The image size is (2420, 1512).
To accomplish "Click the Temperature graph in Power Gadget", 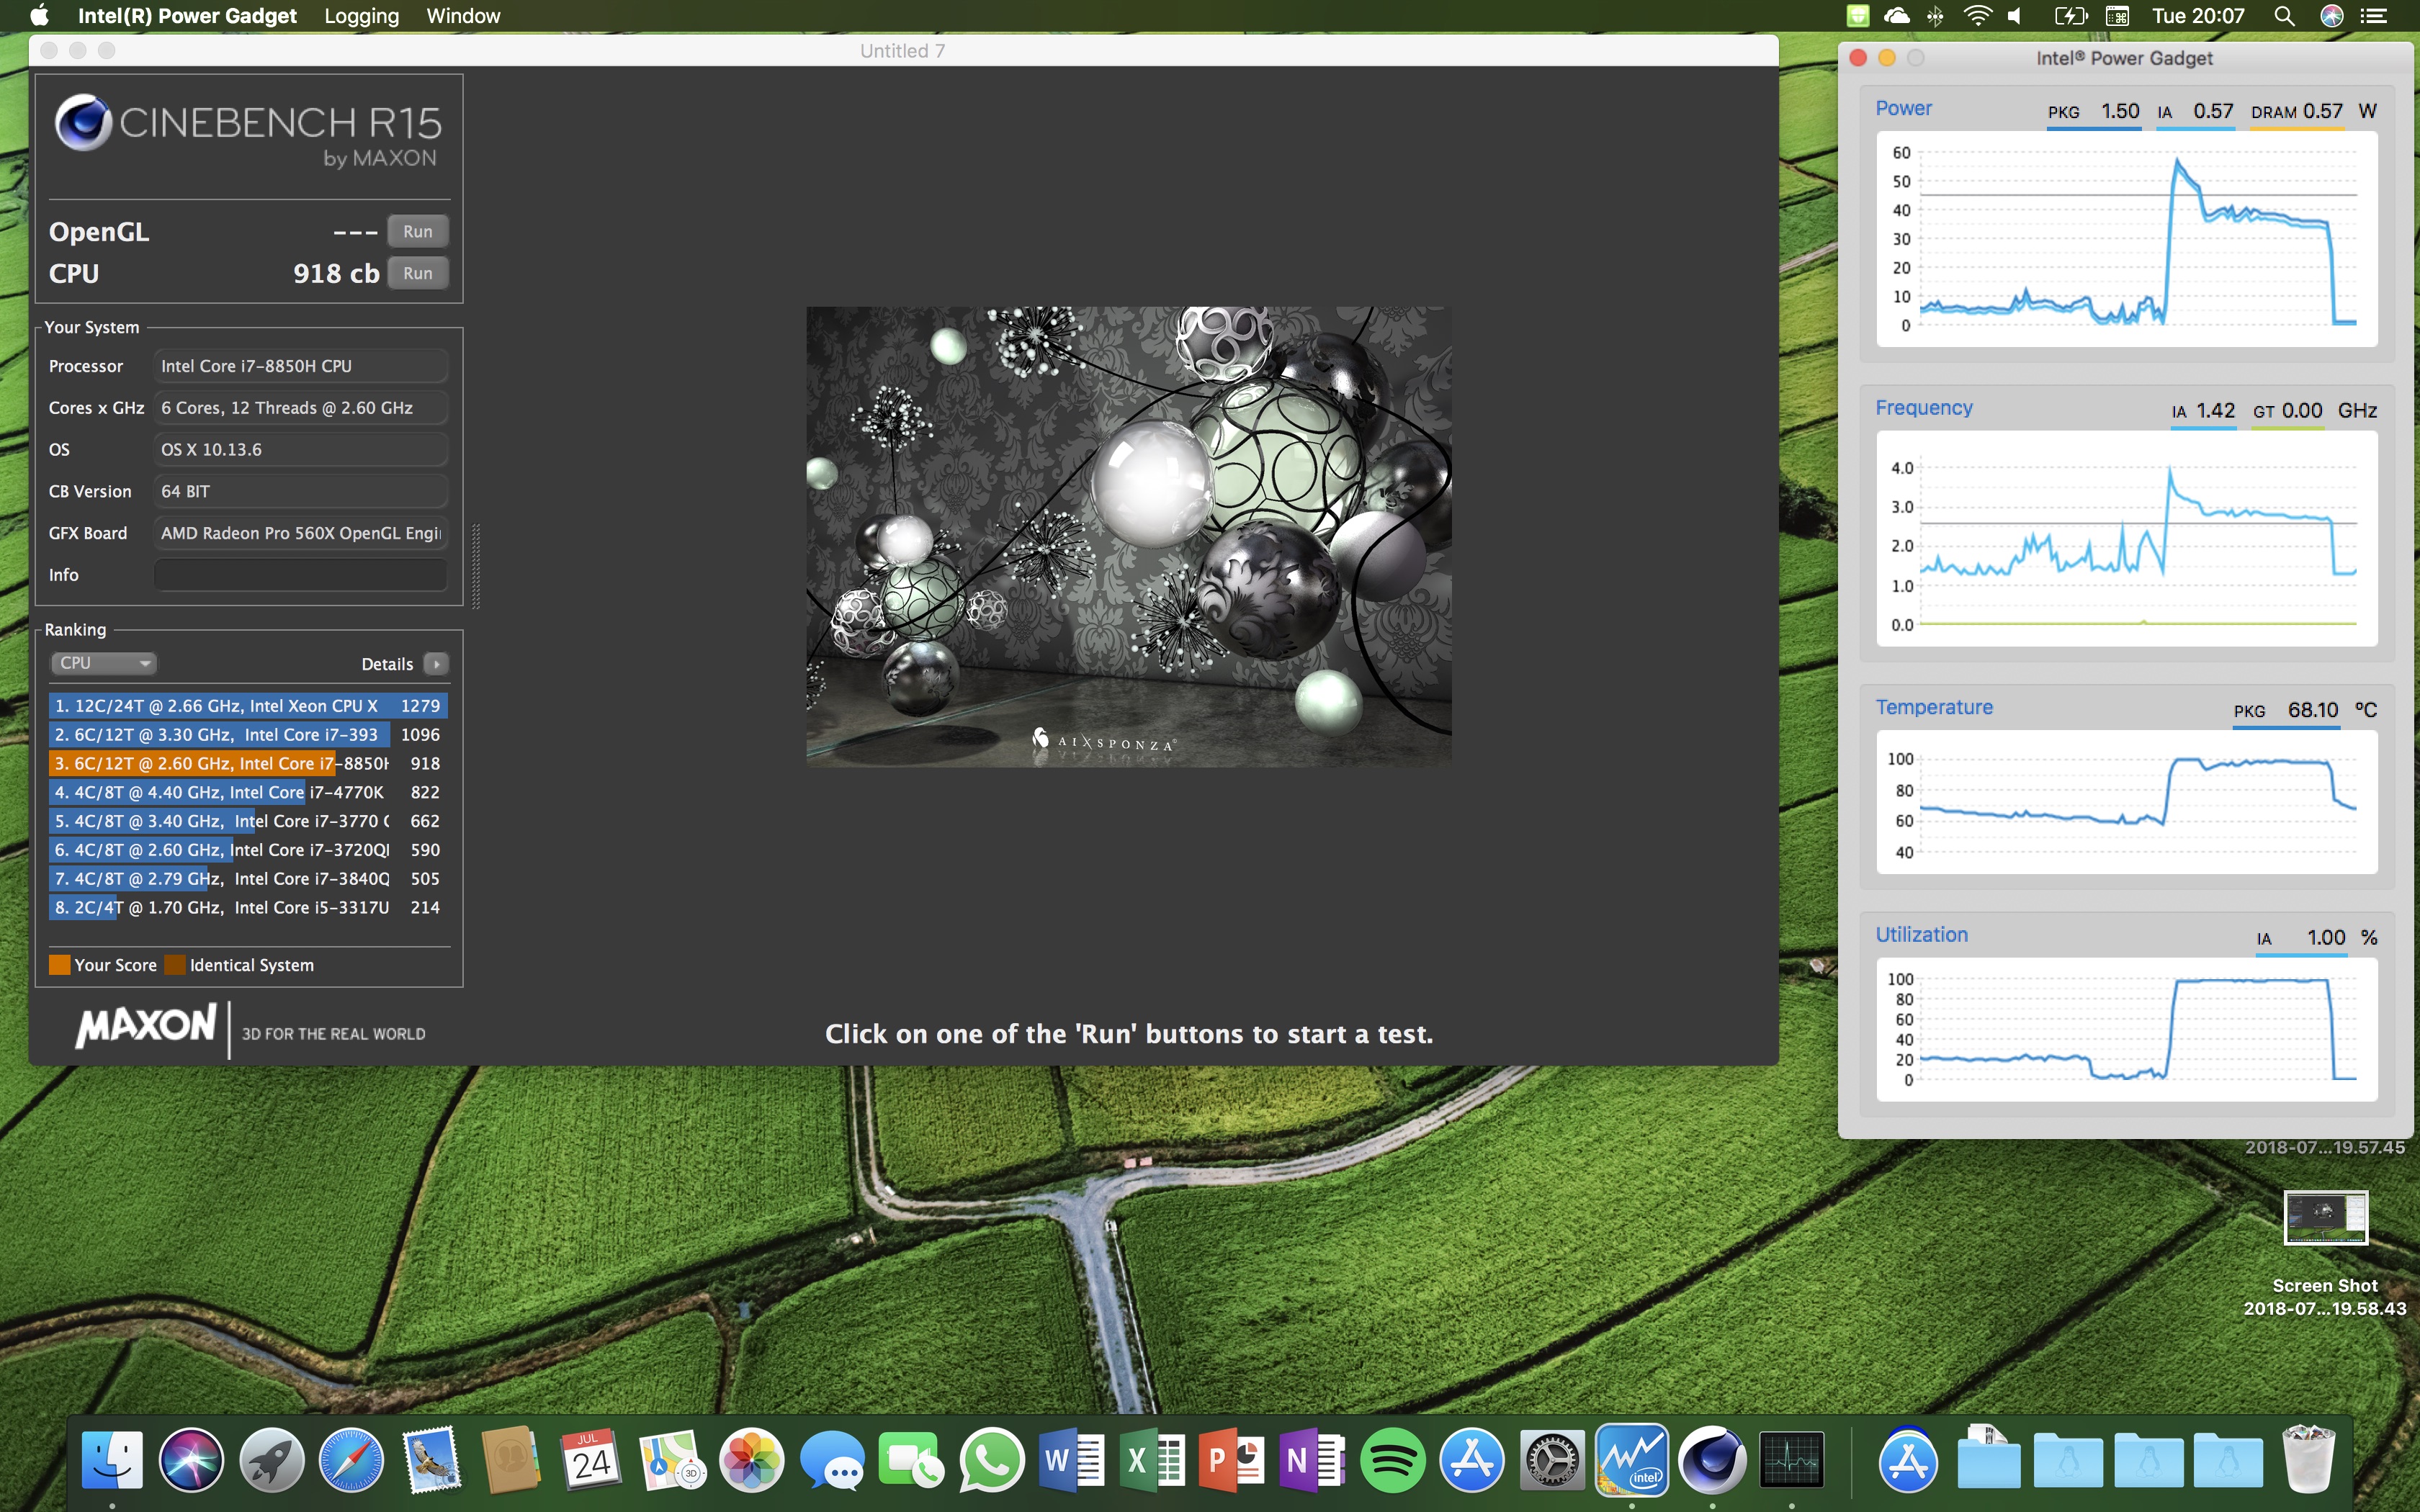I will pyautogui.click(x=2127, y=802).
